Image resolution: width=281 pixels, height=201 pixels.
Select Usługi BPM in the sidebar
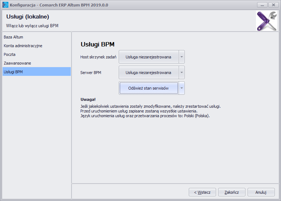point(37,72)
